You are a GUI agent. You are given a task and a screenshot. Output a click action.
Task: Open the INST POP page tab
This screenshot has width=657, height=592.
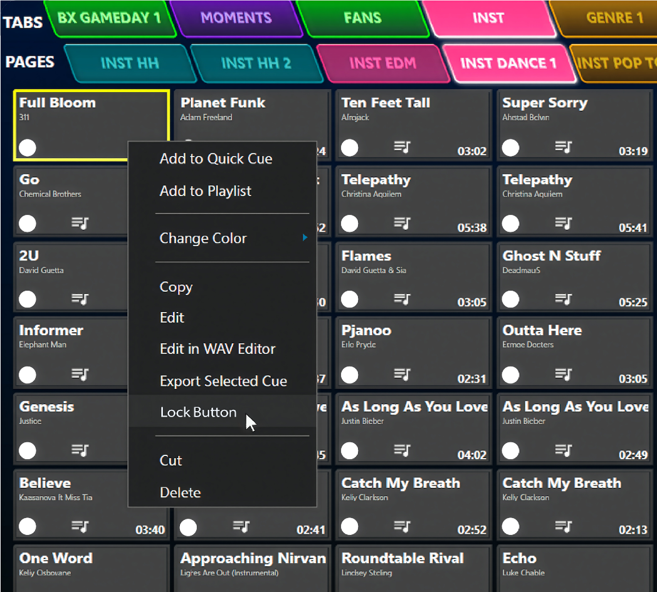point(615,63)
